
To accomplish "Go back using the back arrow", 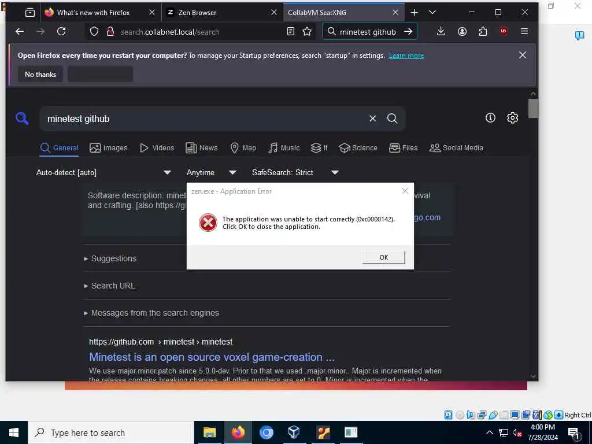I will pyautogui.click(x=20, y=32).
